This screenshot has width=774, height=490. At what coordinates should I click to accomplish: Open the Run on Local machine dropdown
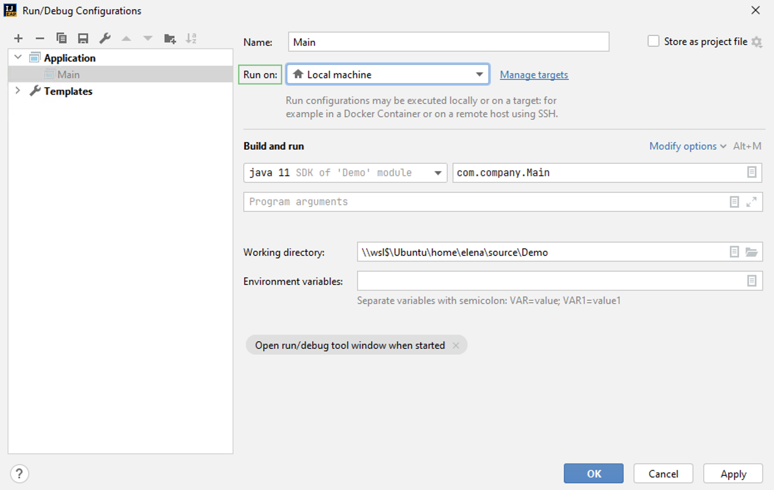[x=388, y=74]
